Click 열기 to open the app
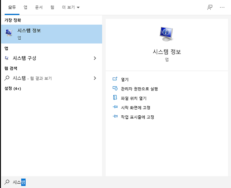The width and height of the screenshot is (231, 188). coord(125,79)
